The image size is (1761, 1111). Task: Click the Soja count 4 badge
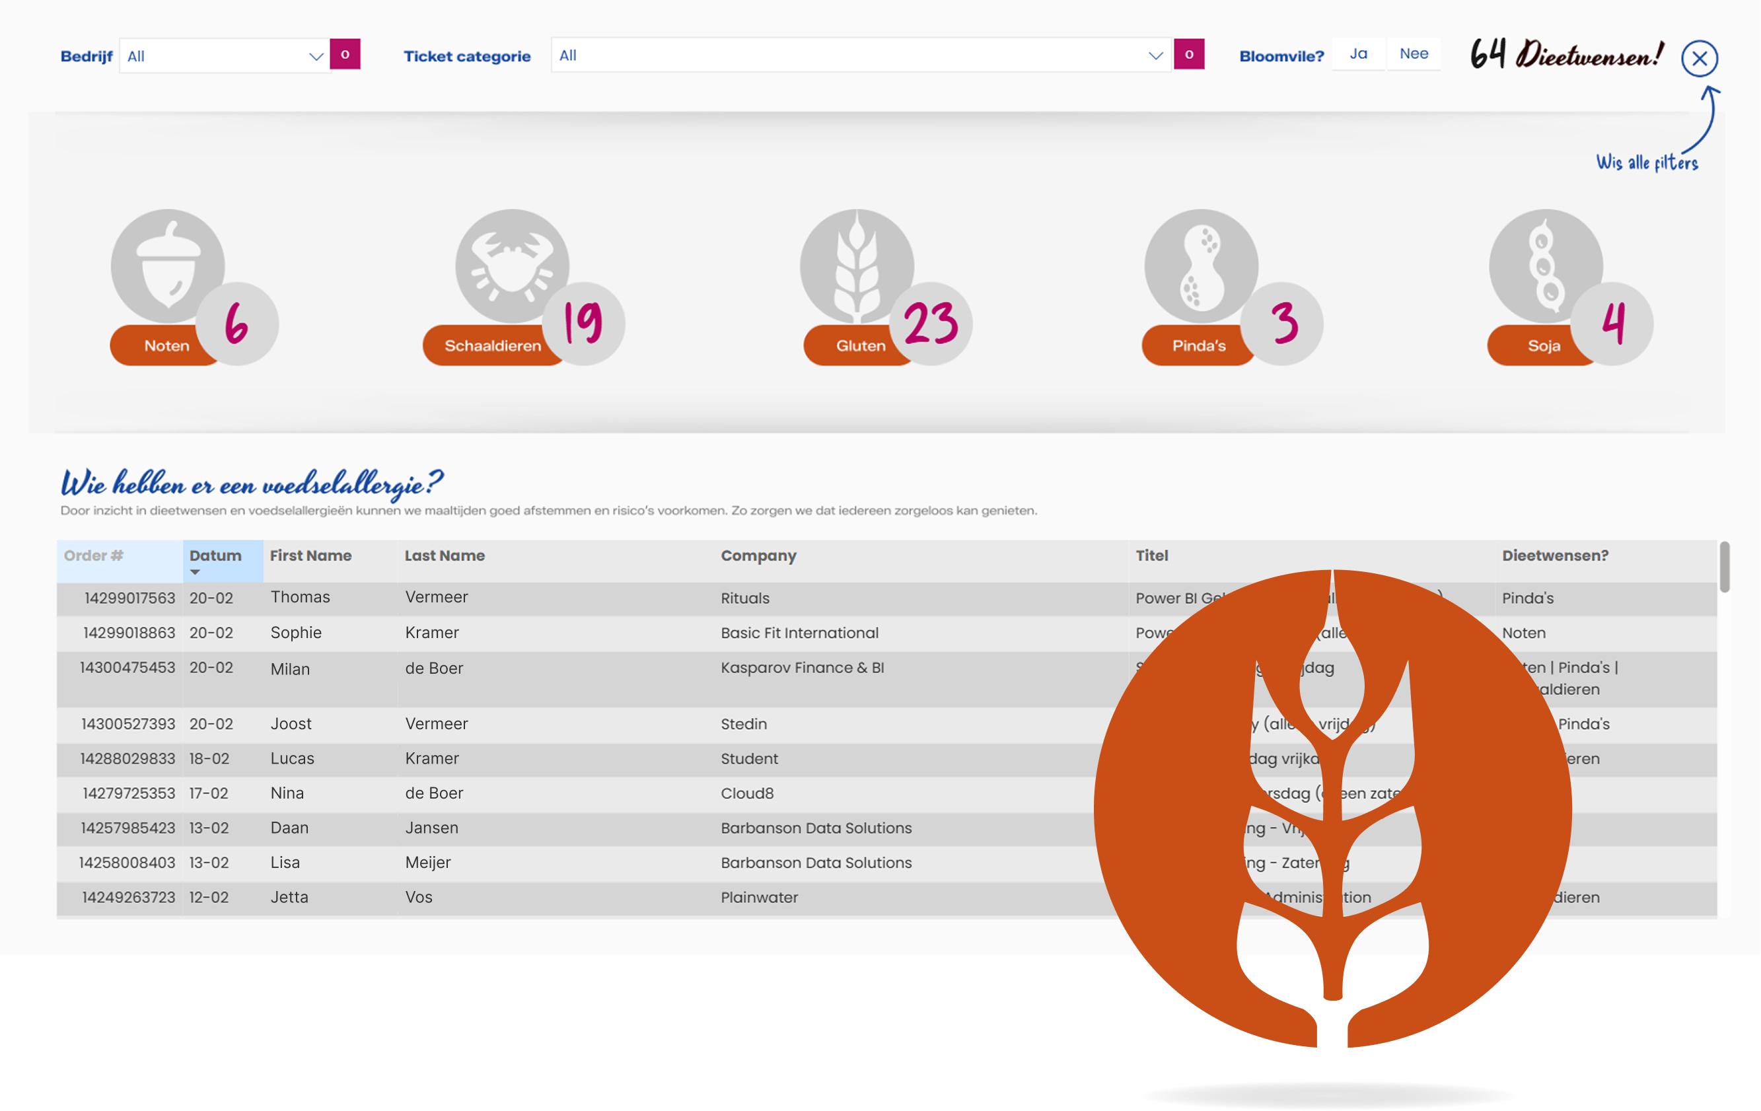[1612, 323]
